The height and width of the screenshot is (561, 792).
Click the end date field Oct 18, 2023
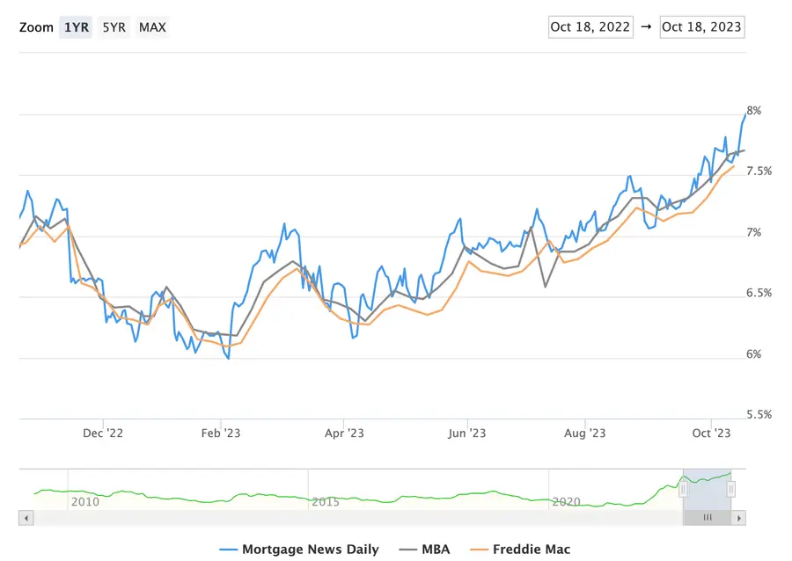[x=701, y=26]
